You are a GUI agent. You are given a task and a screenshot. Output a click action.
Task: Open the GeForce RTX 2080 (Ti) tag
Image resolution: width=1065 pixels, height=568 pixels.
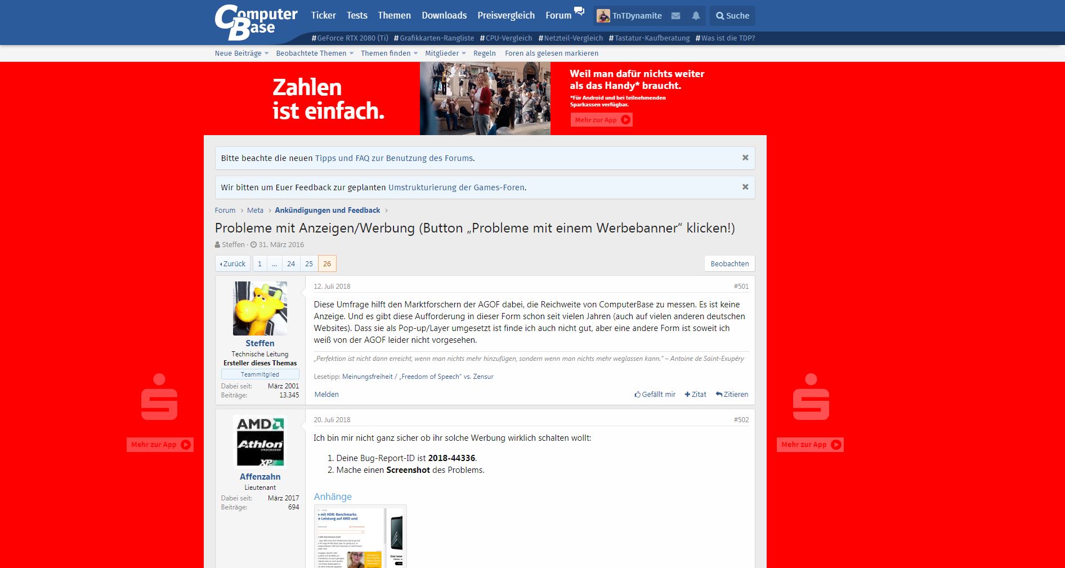tap(350, 38)
